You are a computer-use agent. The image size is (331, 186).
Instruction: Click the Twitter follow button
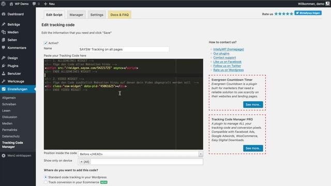pos(308,13)
